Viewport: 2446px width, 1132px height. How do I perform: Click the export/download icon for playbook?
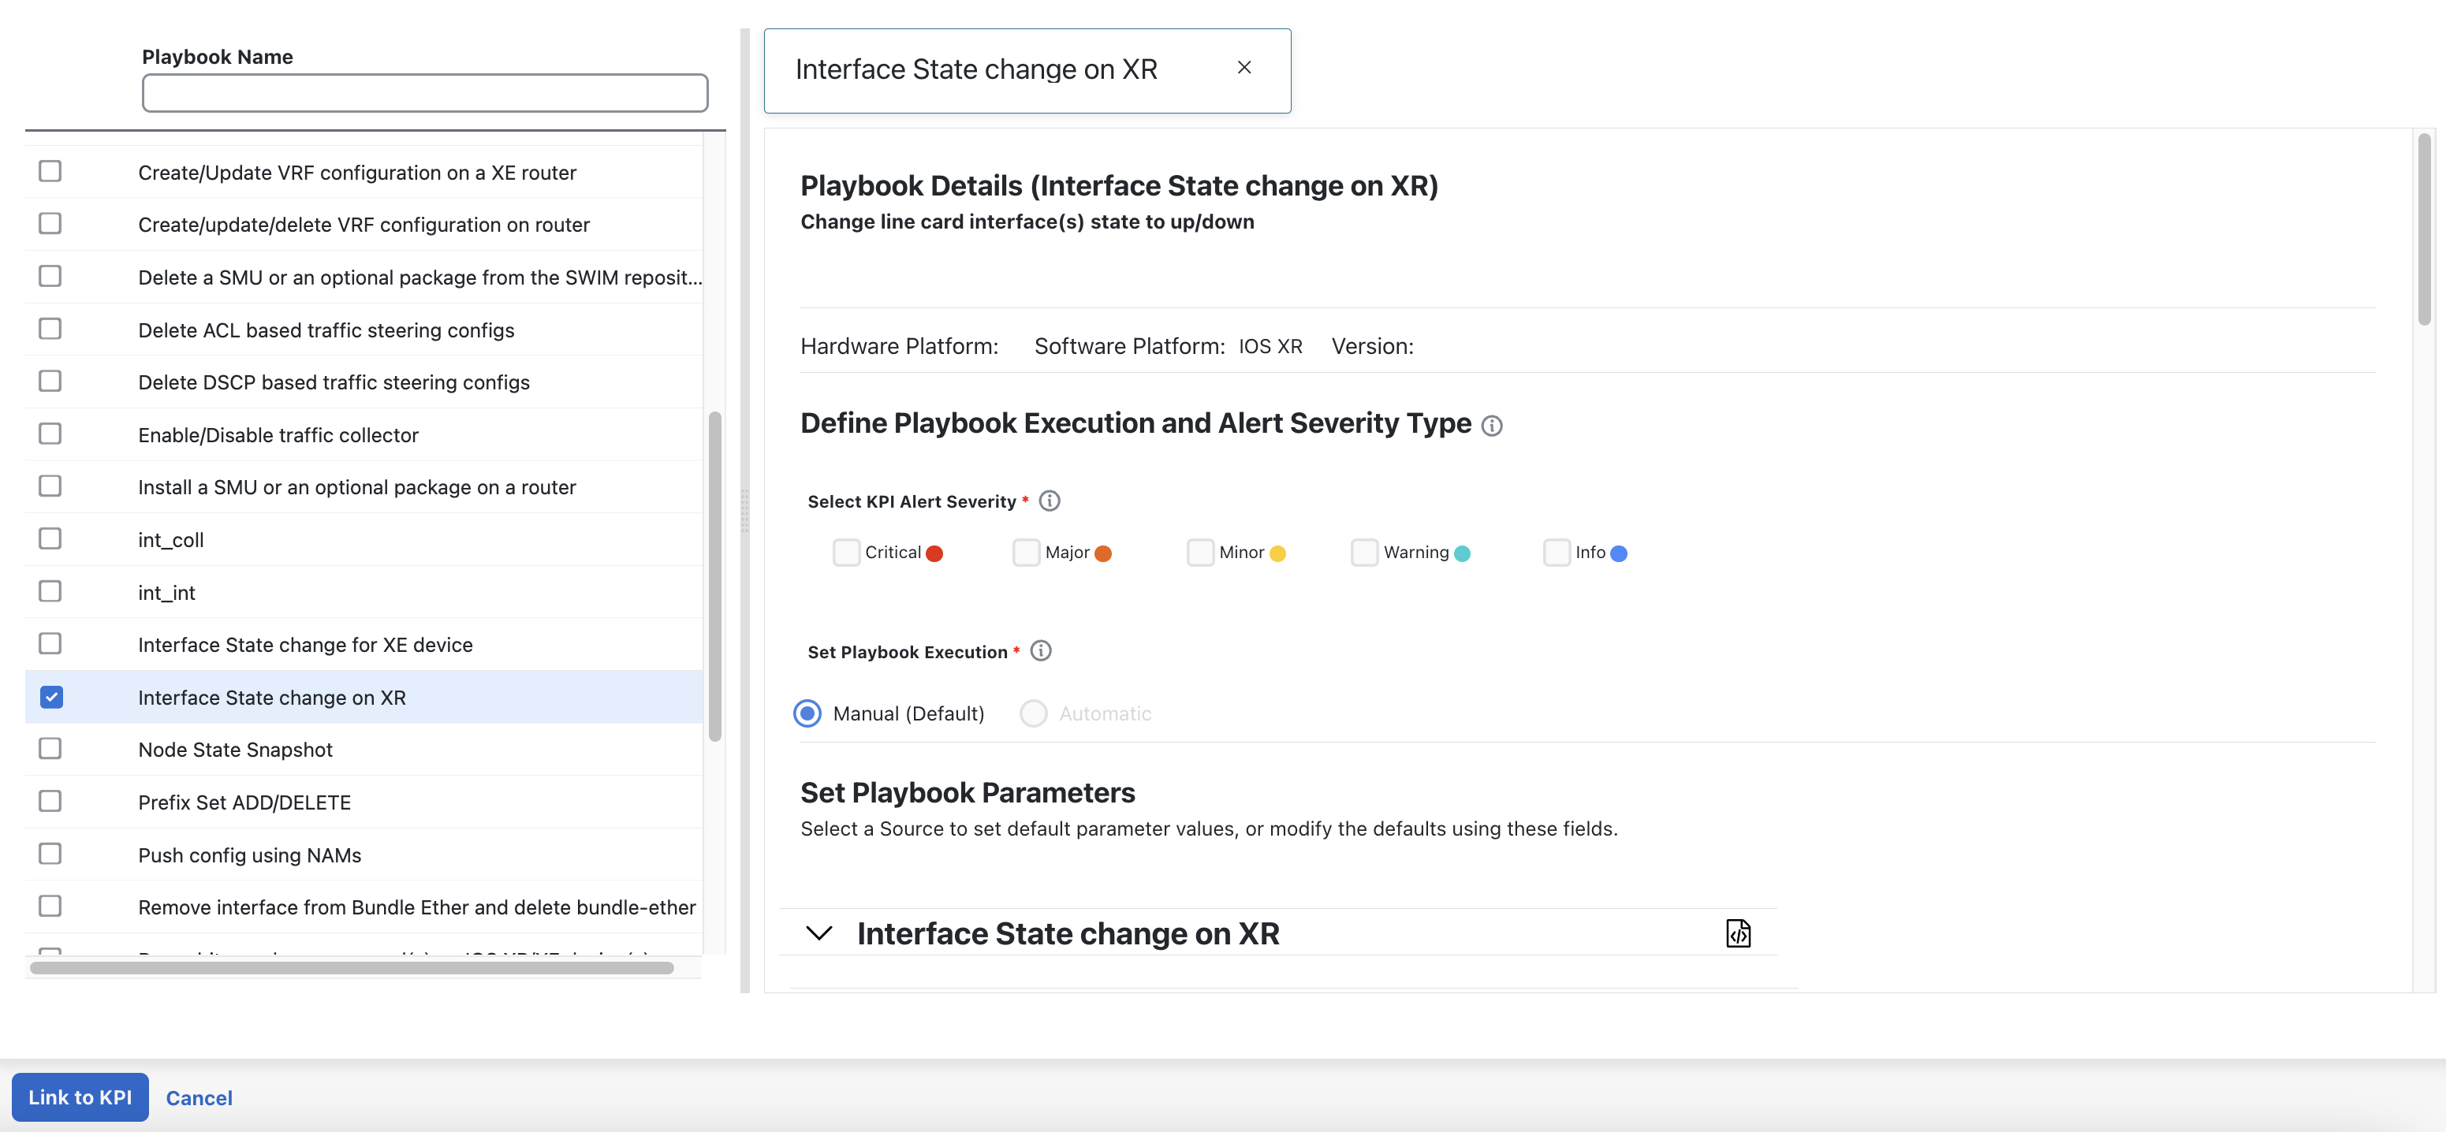[x=1738, y=933]
